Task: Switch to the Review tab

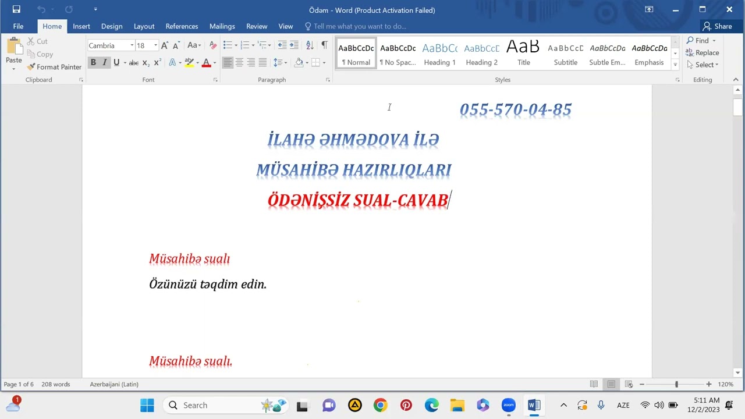Action: [x=257, y=26]
